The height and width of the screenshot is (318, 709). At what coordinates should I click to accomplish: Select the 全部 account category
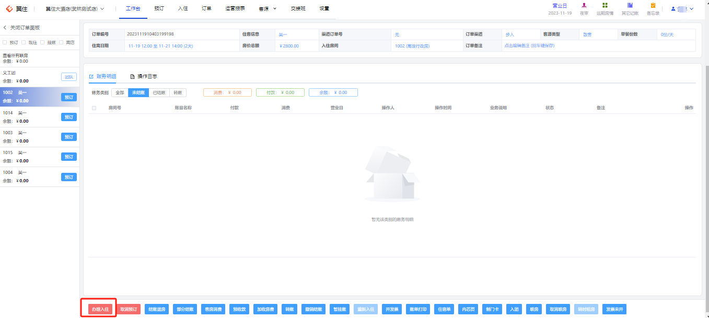120,92
